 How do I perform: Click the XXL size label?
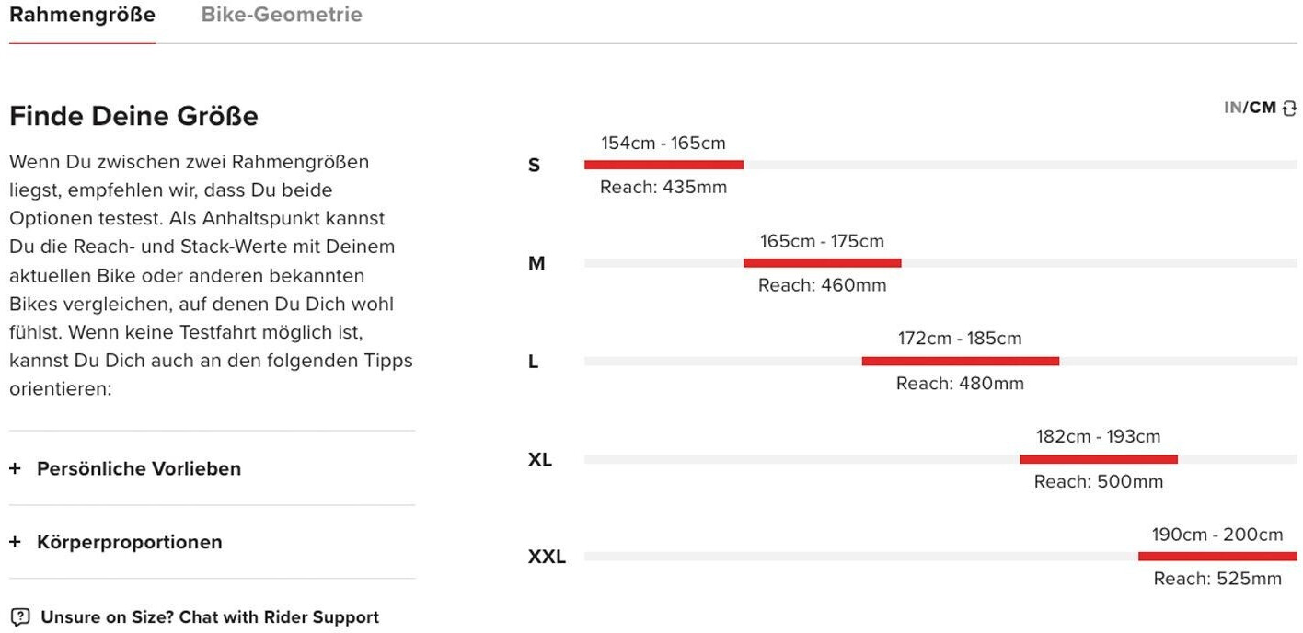click(547, 558)
